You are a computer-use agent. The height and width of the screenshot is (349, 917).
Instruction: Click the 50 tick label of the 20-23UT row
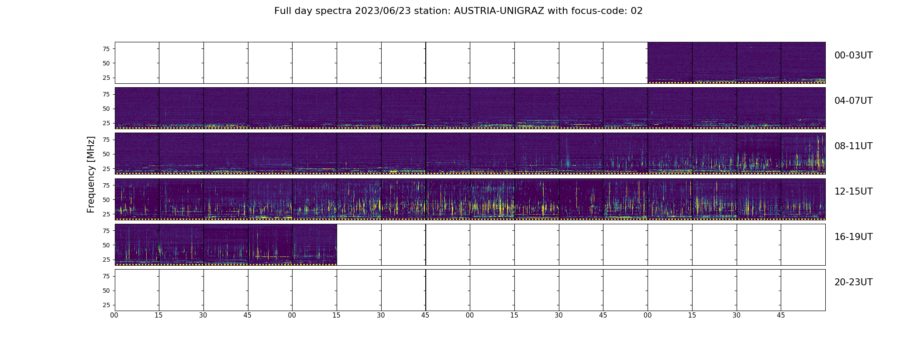(x=106, y=291)
